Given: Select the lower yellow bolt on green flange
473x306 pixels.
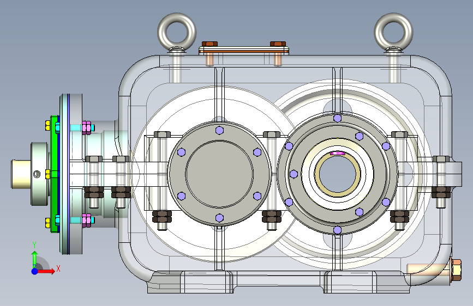Looking at the screenshot, I should point(47,223).
